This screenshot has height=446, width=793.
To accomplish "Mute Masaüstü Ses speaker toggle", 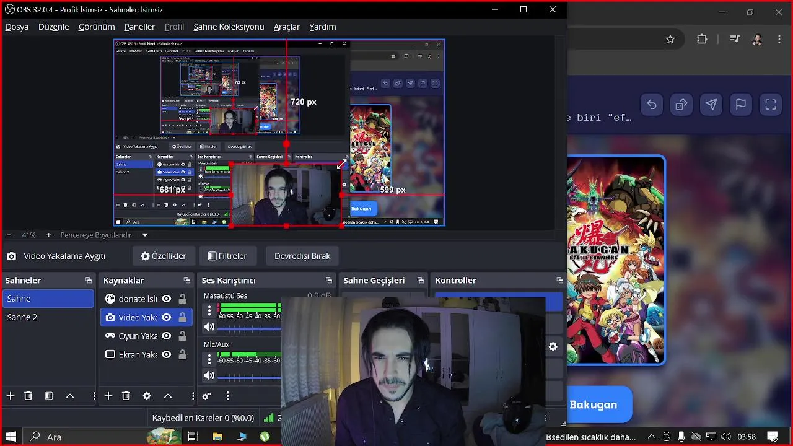I will point(209,327).
